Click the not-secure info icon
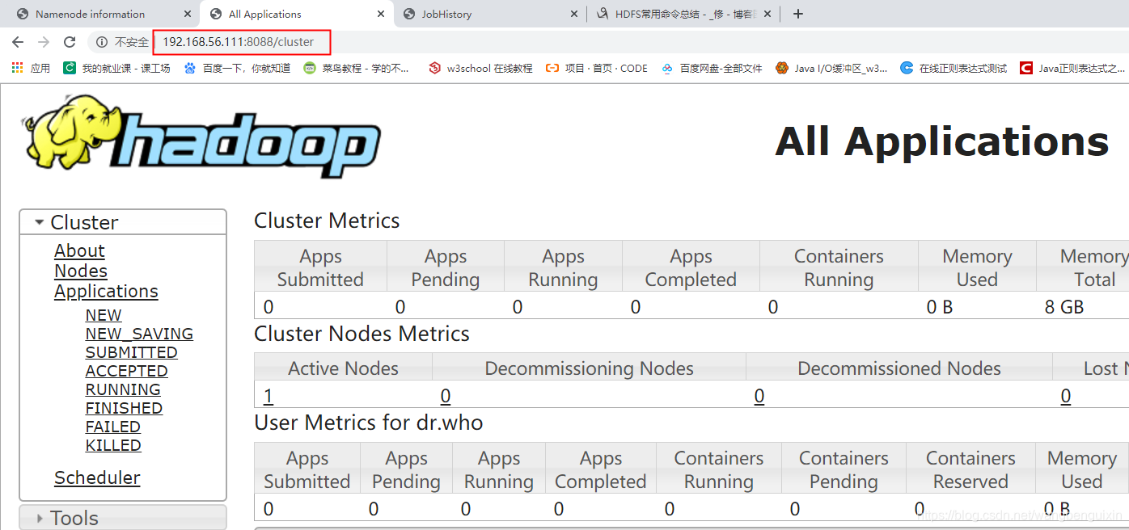Screen dimensions: 1129x530 (102, 42)
